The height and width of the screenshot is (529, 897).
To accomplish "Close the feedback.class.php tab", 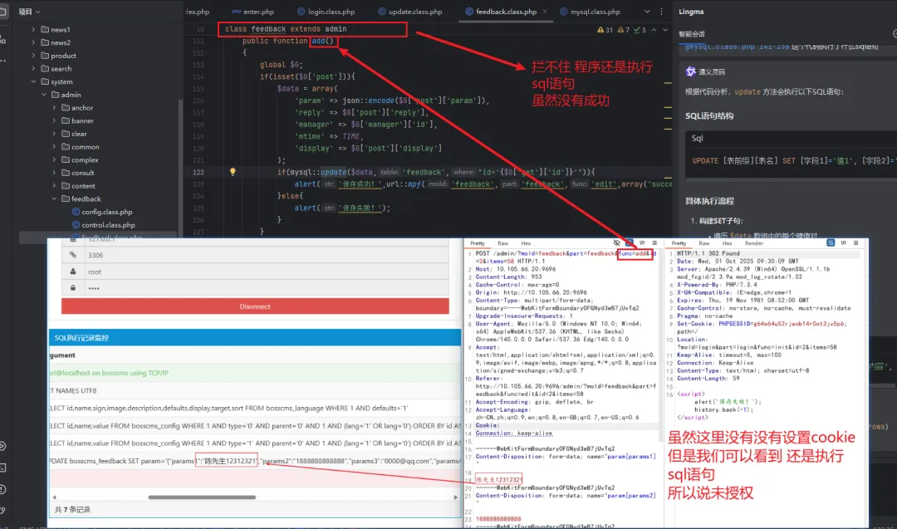I will (x=545, y=12).
